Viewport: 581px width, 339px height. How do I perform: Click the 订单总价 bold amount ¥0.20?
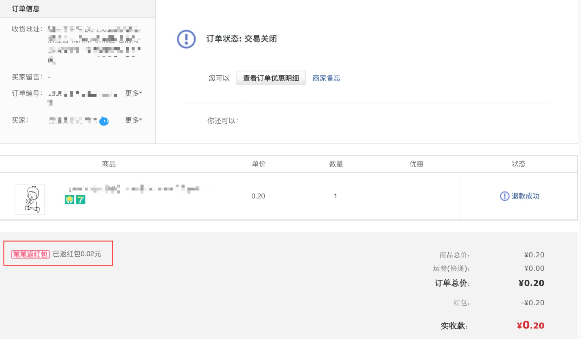[531, 283]
